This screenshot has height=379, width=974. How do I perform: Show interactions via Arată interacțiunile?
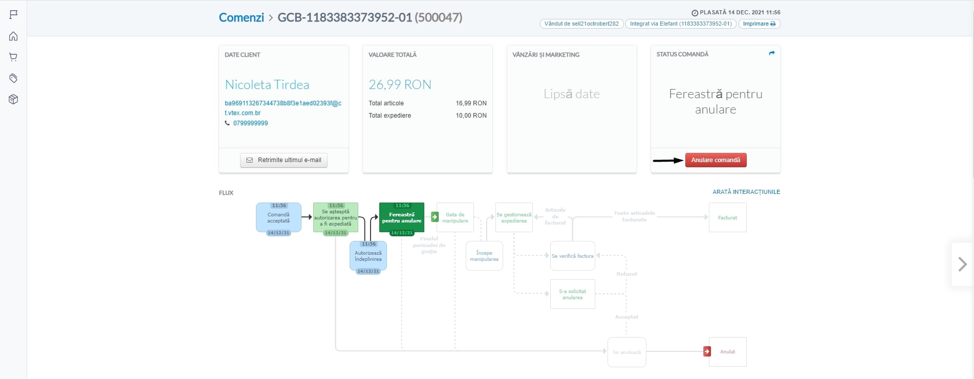746,192
